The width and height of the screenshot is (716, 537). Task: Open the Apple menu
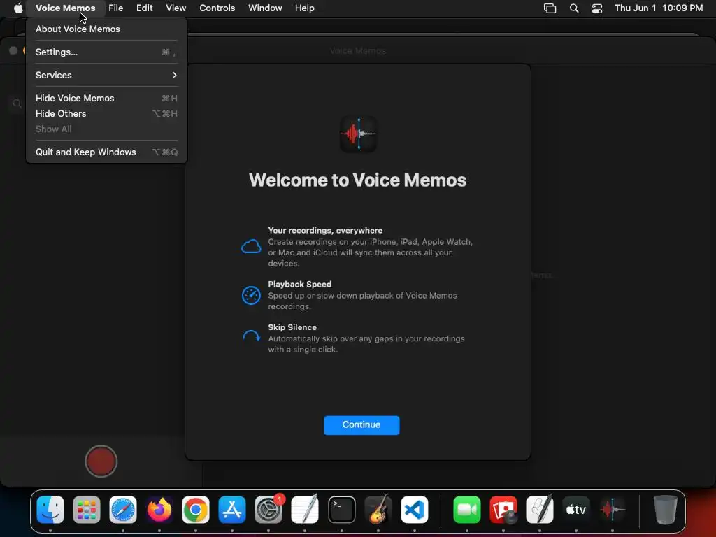18,8
